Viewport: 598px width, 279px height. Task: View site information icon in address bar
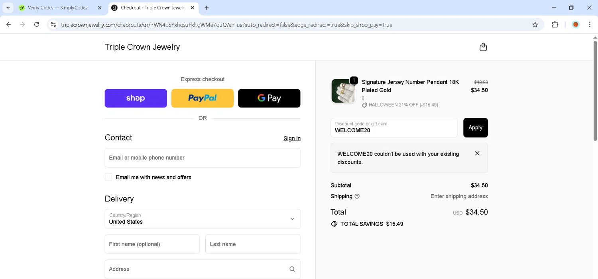(x=53, y=25)
